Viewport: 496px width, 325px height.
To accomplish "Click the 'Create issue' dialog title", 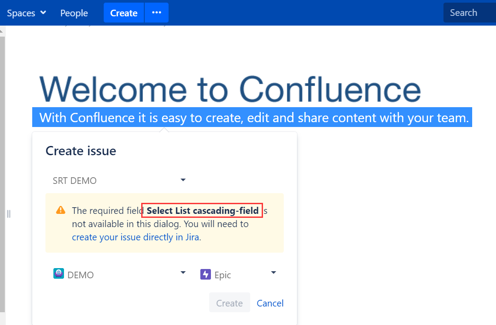I will [x=81, y=151].
